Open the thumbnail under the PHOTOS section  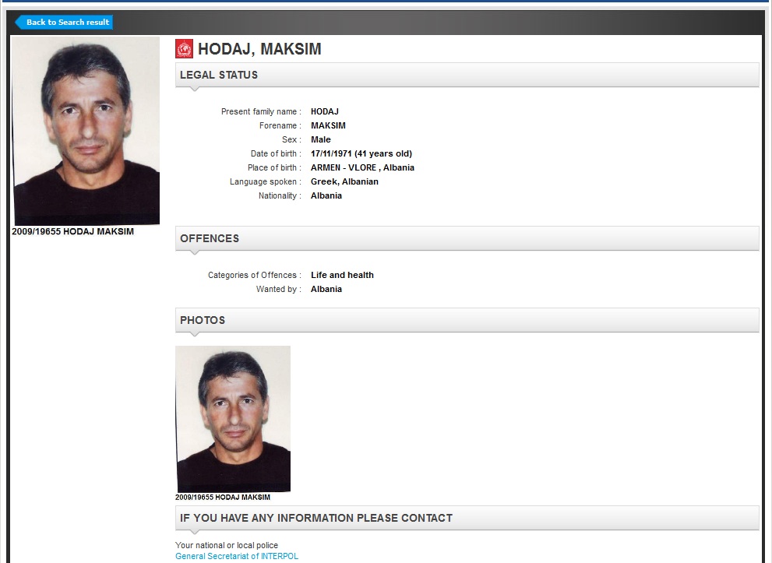[x=233, y=419]
